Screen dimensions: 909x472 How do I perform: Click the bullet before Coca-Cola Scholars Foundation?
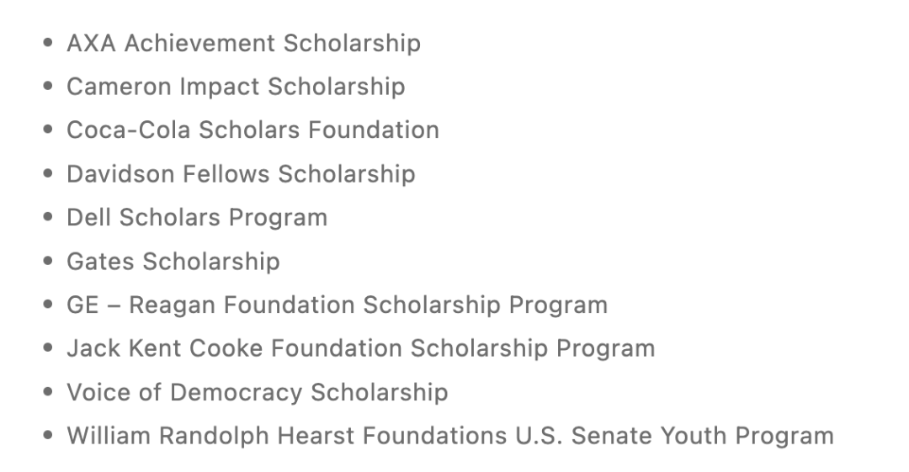[x=48, y=130]
